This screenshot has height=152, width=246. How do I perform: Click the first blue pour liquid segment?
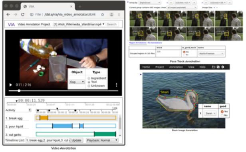62,126
